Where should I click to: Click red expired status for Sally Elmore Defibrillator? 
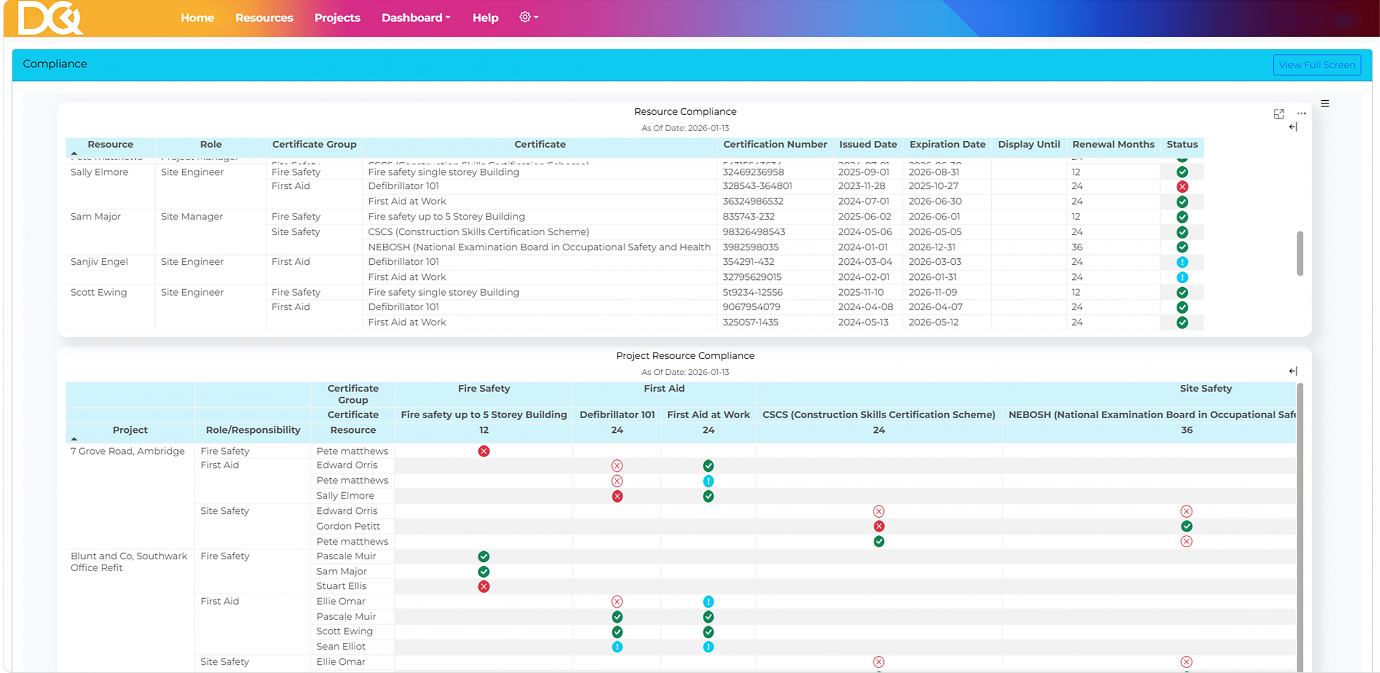(x=1182, y=187)
